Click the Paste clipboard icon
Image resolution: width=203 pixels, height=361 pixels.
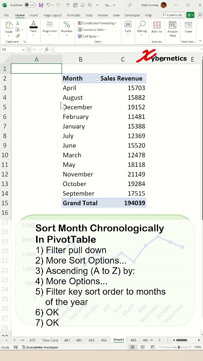(9, 26)
